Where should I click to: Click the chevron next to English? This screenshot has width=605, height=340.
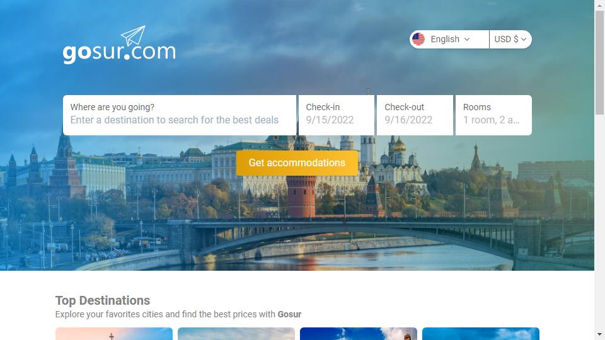tap(467, 39)
